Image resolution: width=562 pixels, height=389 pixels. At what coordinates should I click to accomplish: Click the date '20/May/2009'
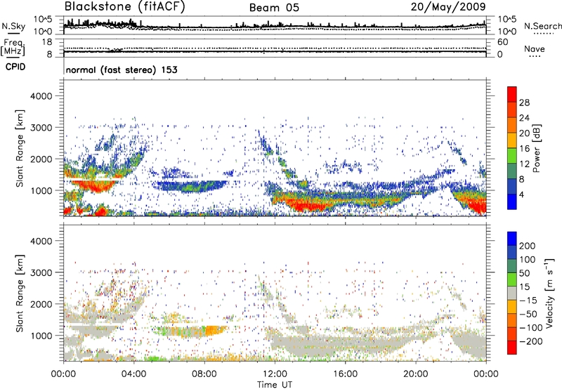448,7
